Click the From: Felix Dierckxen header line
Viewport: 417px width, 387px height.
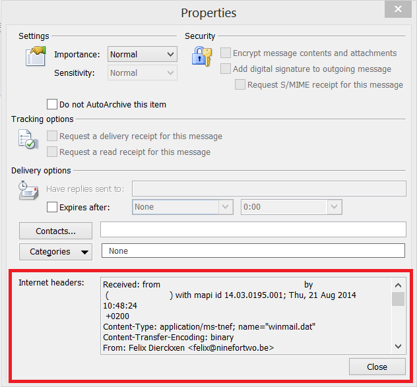pos(188,348)
